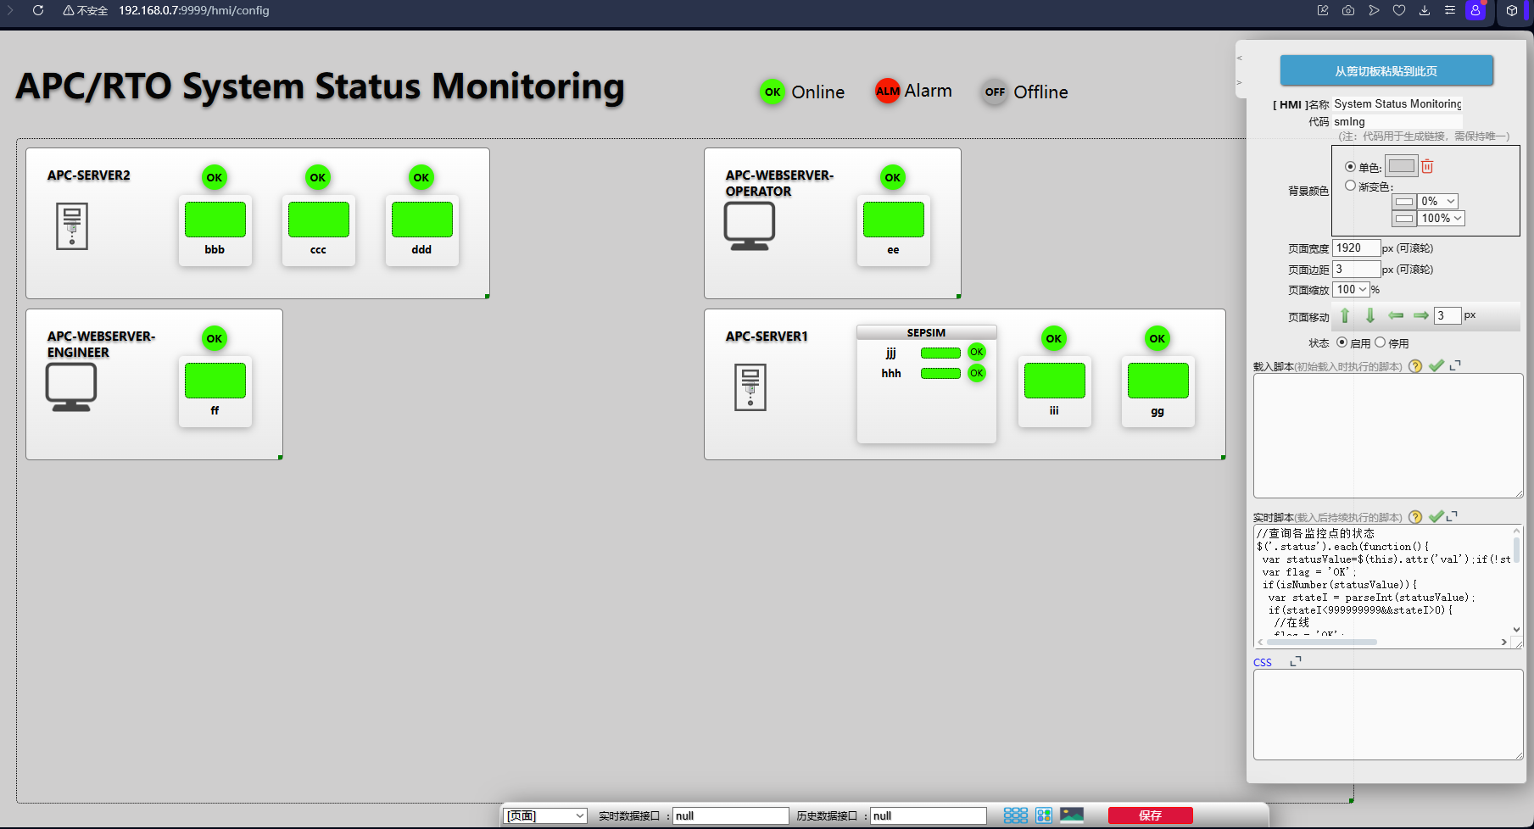The height and width of the screenshot is (829, 1534).
Task: Move page up with the up arrow
Action: click(x=1345, y=316)
